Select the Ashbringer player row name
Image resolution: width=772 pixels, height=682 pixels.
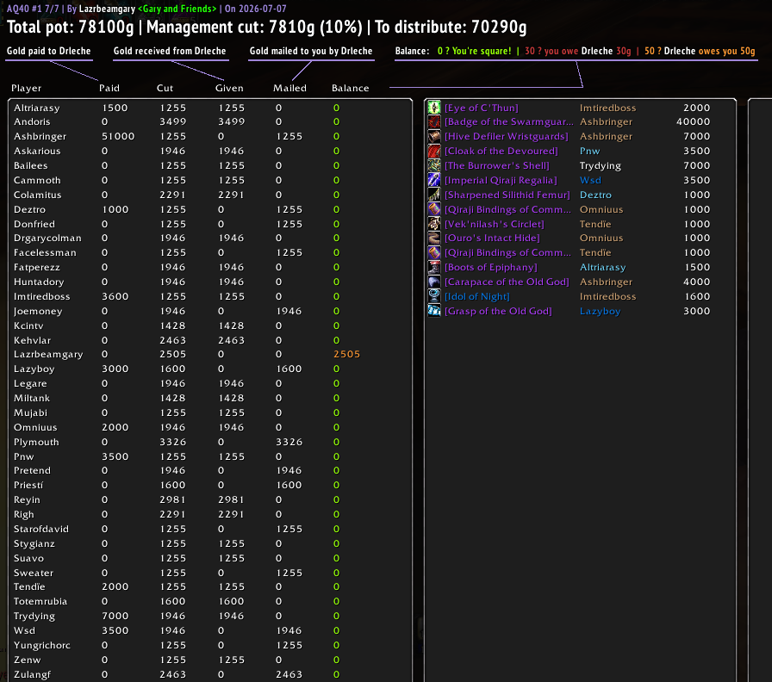[40, 136]
